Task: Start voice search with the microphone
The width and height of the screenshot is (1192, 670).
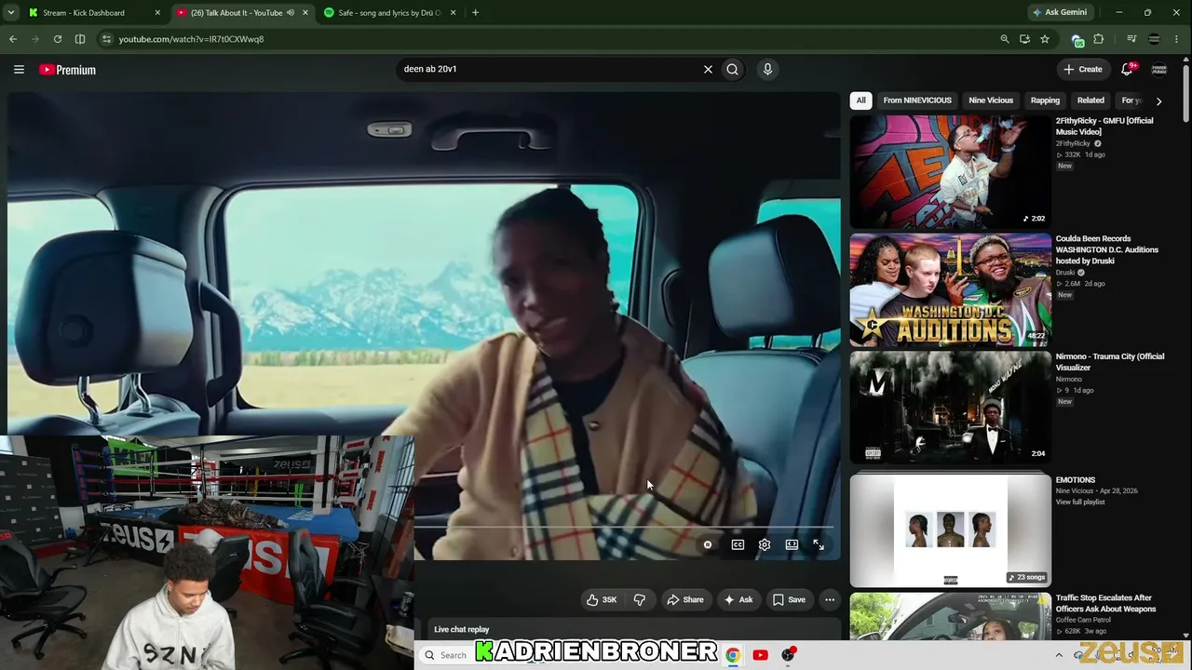Action: point(767,69)
